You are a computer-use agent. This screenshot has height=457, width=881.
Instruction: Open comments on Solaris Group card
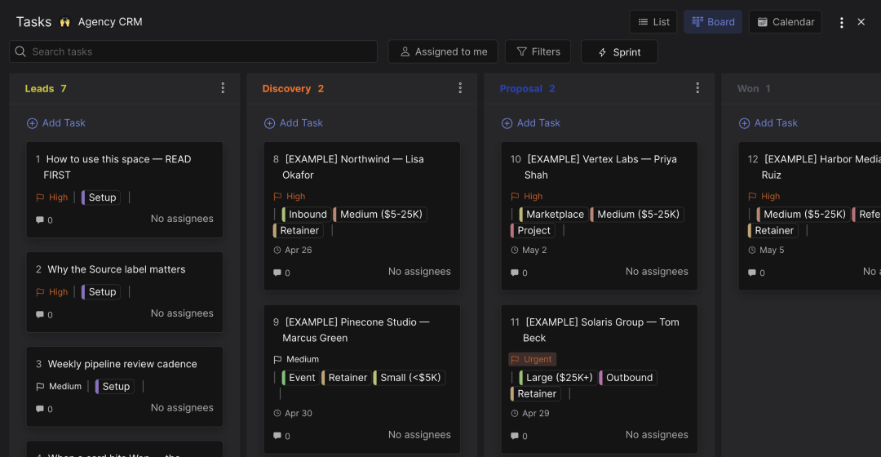click(519, 437)
